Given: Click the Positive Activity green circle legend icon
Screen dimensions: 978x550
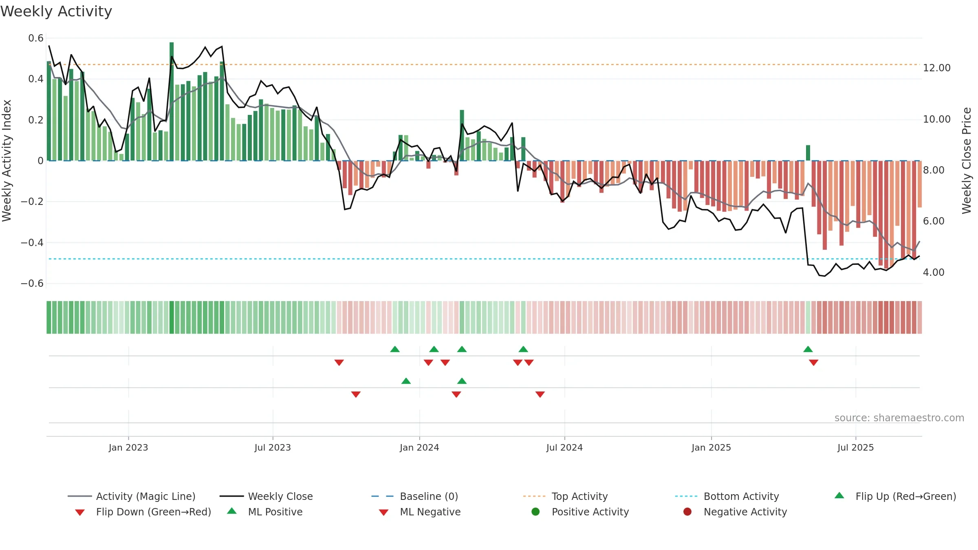Looking at the screenshot, I should click(x=536, y=512).
